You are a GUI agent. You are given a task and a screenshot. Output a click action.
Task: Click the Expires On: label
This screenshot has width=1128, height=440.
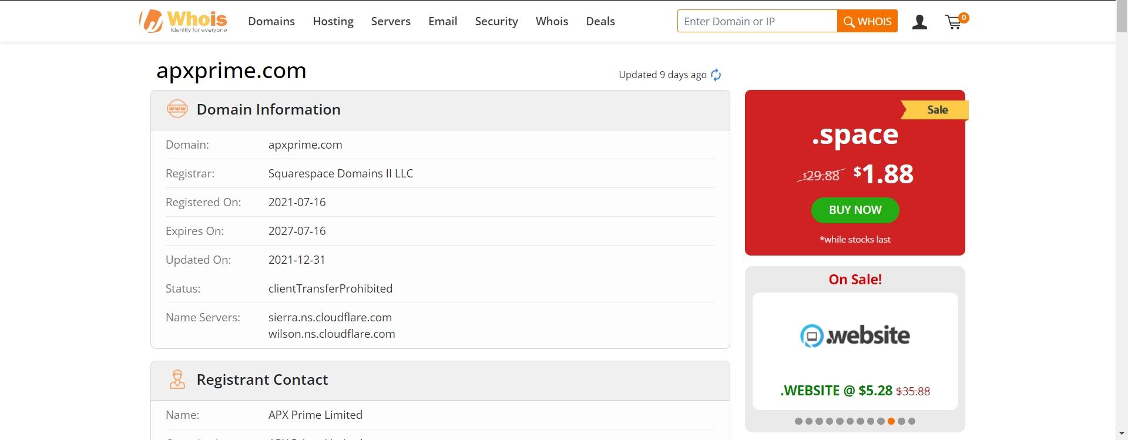194,231
